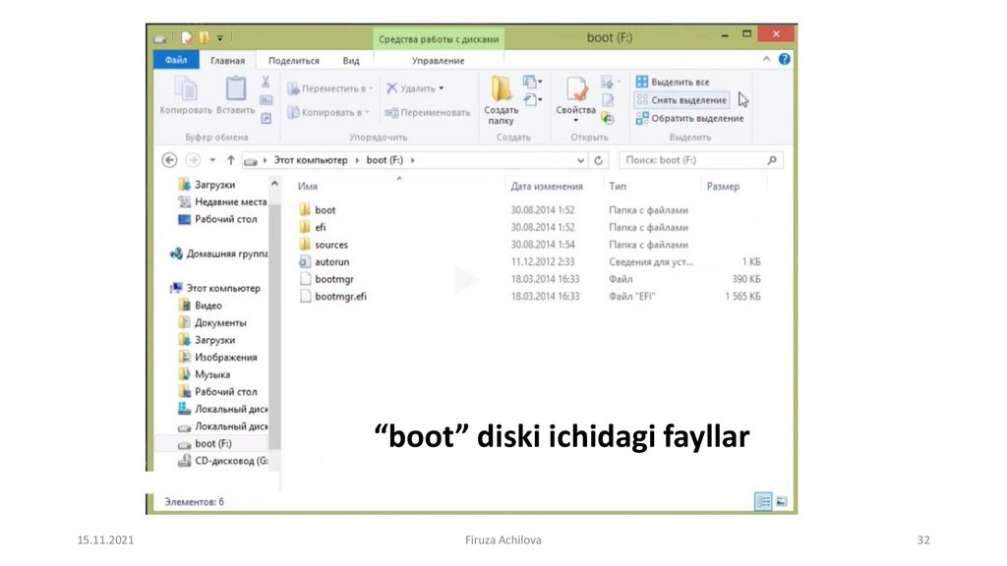The image size is (1007, 566).
Task: Sort by the Тип column header
Action: 618,186
